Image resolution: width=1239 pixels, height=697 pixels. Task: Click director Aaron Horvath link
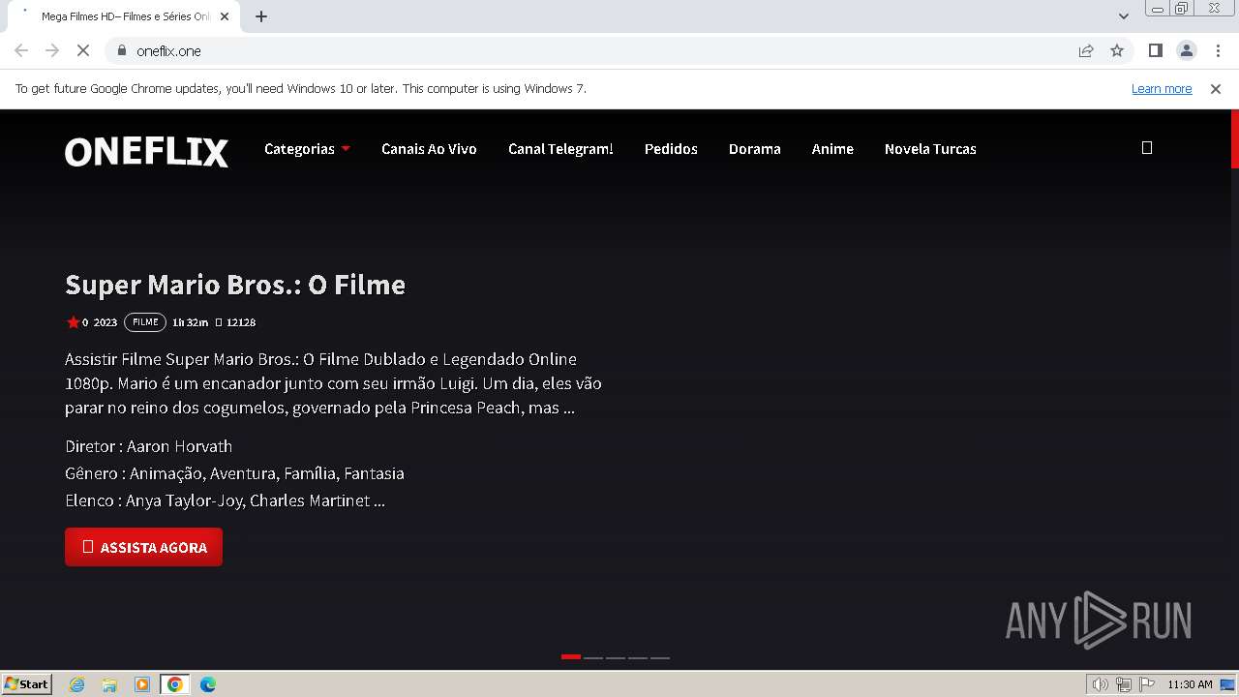point(179,446)
